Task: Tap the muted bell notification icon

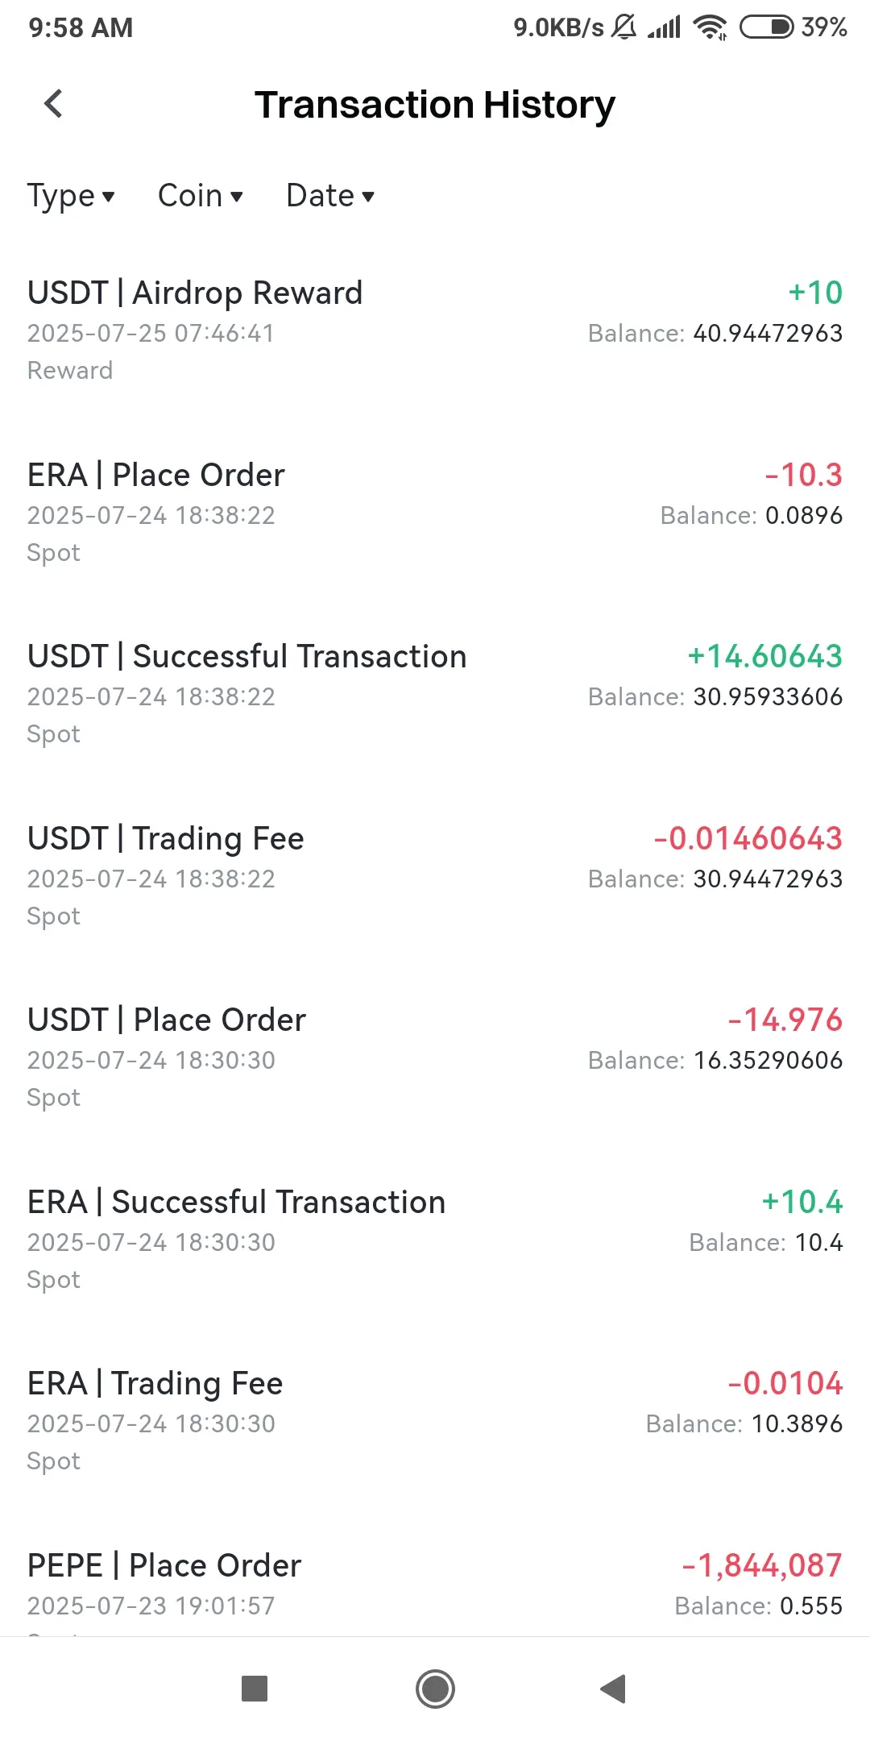Action: [x=624, y=27]
